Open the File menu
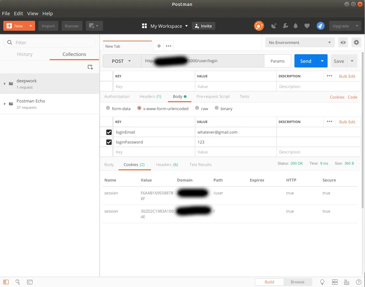 click(6, 14)
